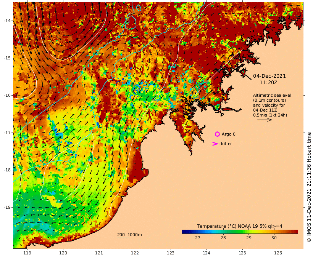This screenshot has height=259, width=313.
Task: Click the '(0.1m contours)' text
Action: 269,100
